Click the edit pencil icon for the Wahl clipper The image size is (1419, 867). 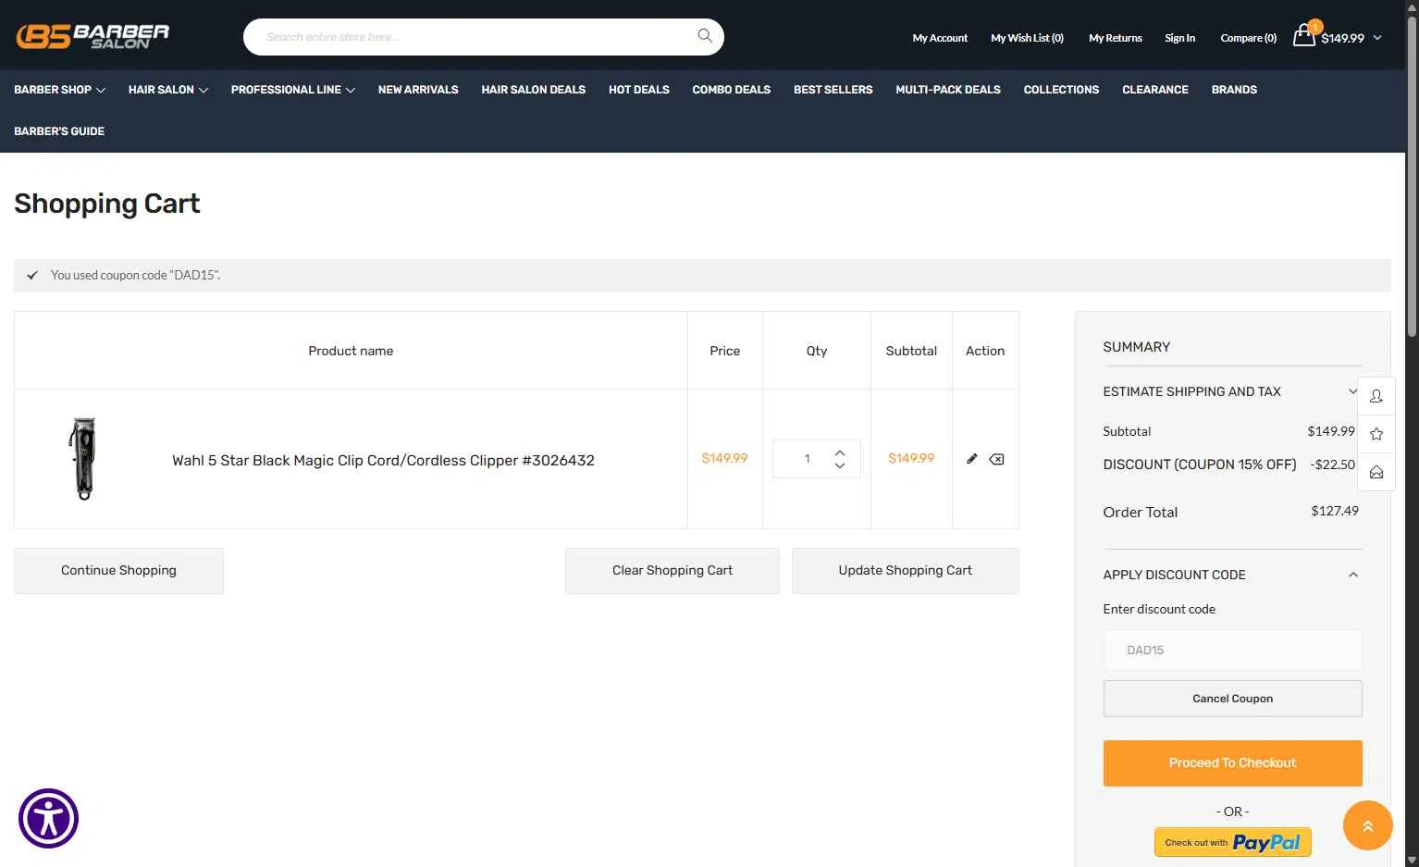972,459
